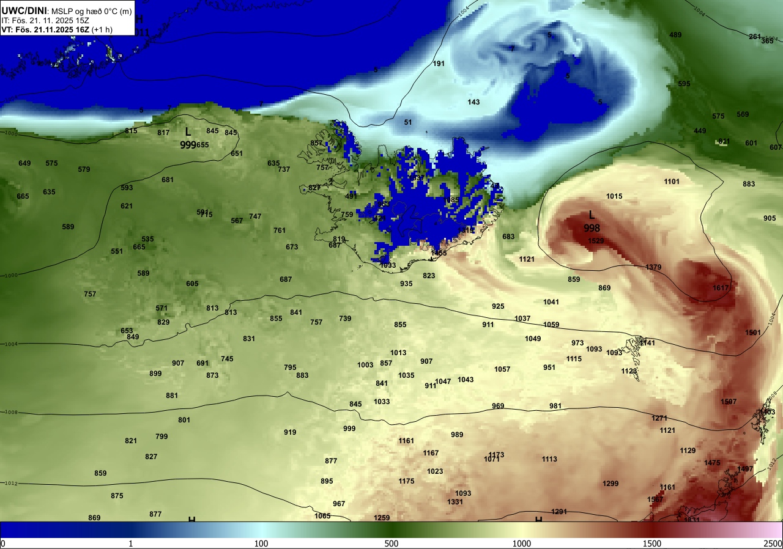Click the 1500 tick label on color scale
This screenshot has height=549, width=783.
652,543
